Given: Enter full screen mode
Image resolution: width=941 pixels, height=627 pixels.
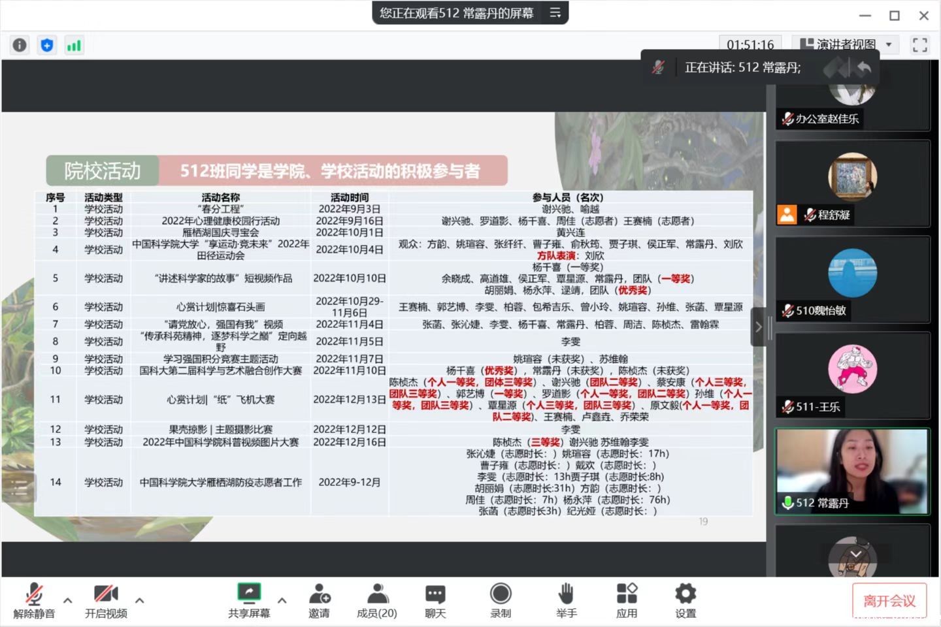Looking at the screenshot, I should (919, 45).
